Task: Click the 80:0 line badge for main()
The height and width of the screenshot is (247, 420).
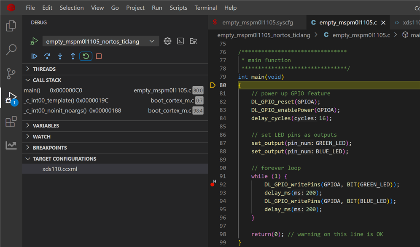Action: tap(198, 90)
